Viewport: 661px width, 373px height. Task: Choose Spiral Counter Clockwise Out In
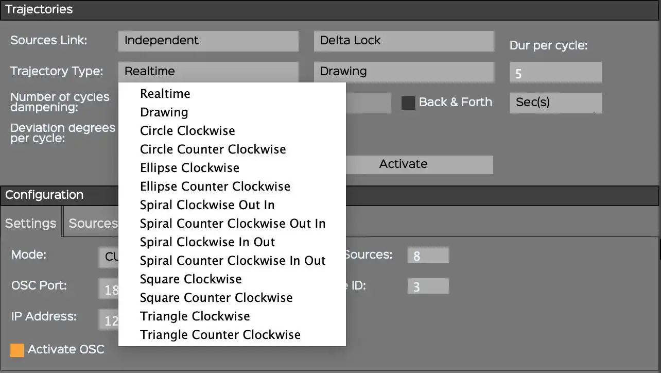[x=233, y=224]
